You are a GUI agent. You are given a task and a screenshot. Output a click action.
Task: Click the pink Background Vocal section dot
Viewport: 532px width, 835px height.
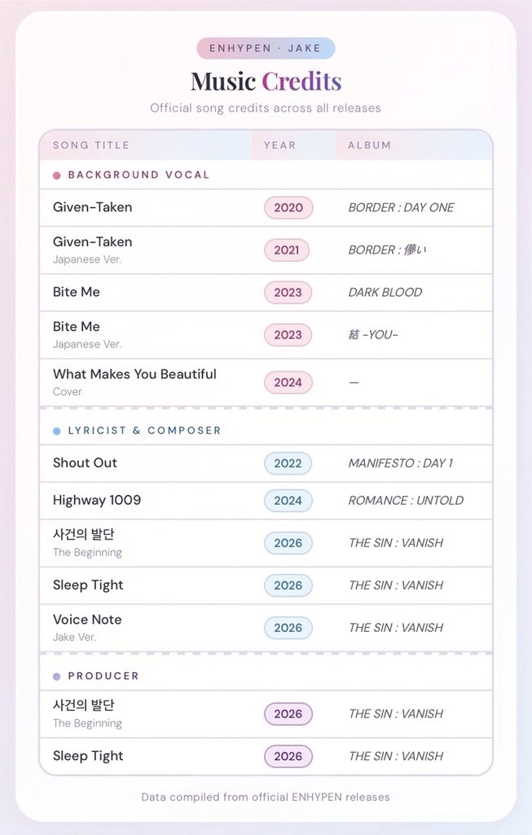point(57,175)
